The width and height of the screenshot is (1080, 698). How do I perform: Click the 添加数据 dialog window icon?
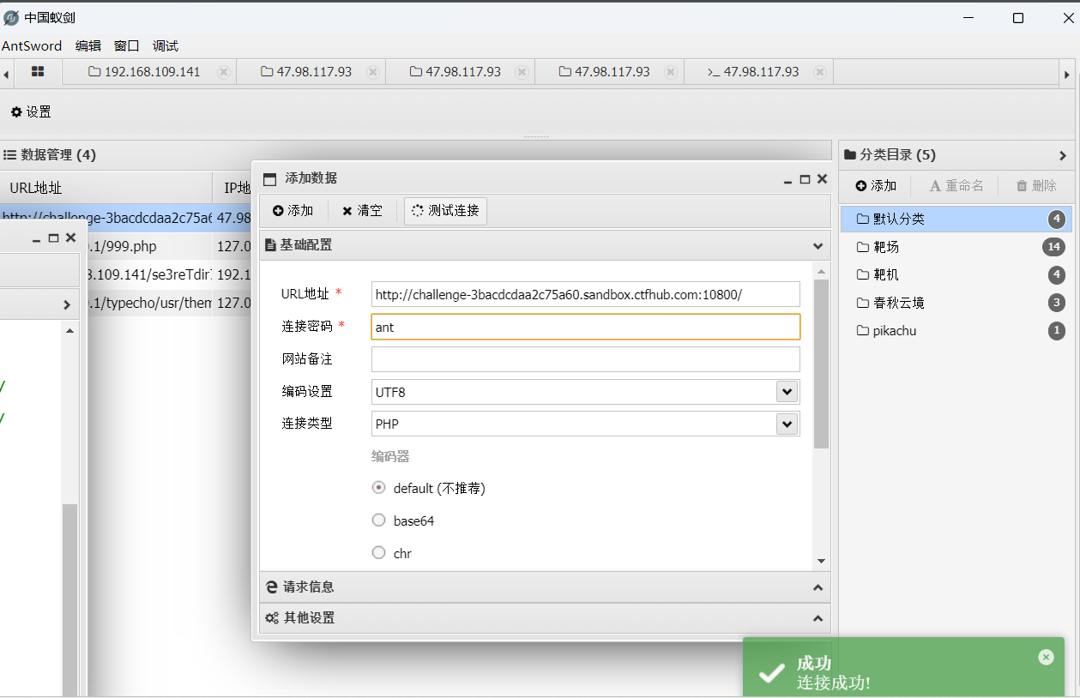pos(270,179)
